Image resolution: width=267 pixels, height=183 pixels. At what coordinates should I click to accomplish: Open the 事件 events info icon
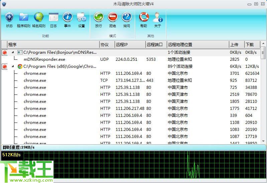click(x=68, y=20)
